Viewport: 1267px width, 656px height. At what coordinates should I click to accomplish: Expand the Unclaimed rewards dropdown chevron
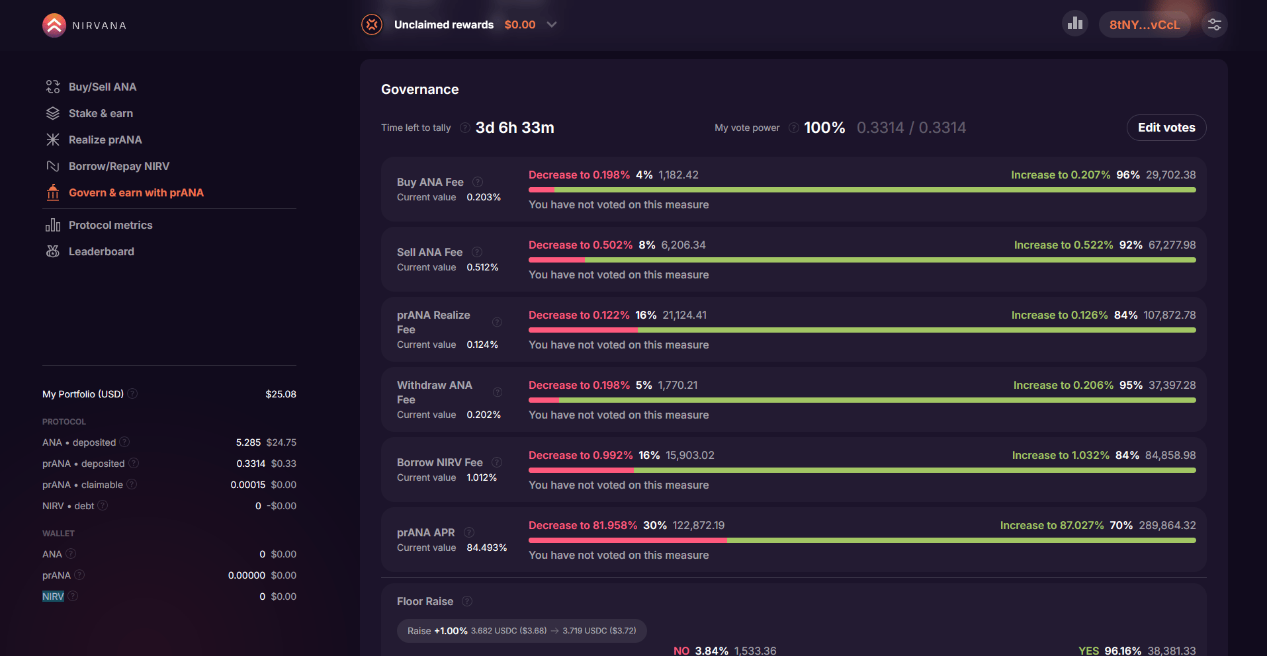coord(552,24)
